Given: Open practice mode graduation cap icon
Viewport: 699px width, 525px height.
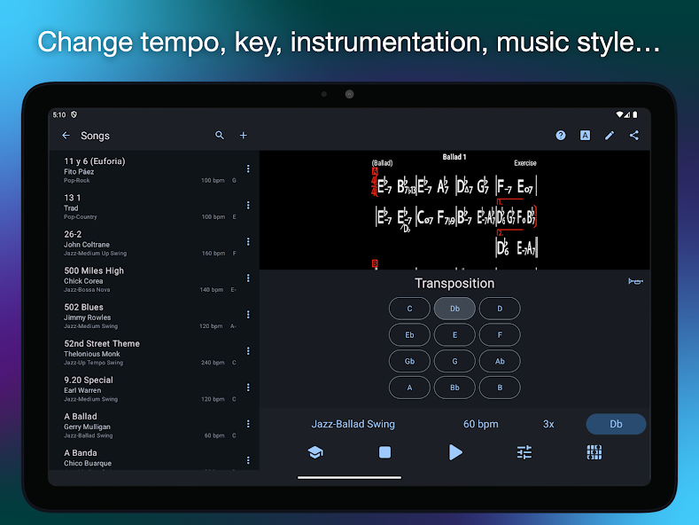Looking at the screenshot, I should (315, 452).
